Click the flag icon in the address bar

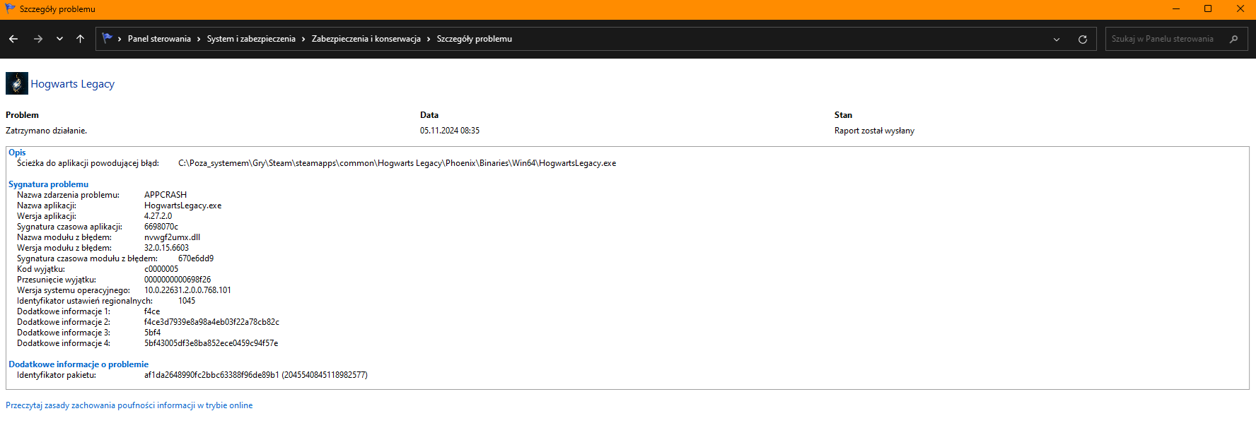(x=107, y=38)
